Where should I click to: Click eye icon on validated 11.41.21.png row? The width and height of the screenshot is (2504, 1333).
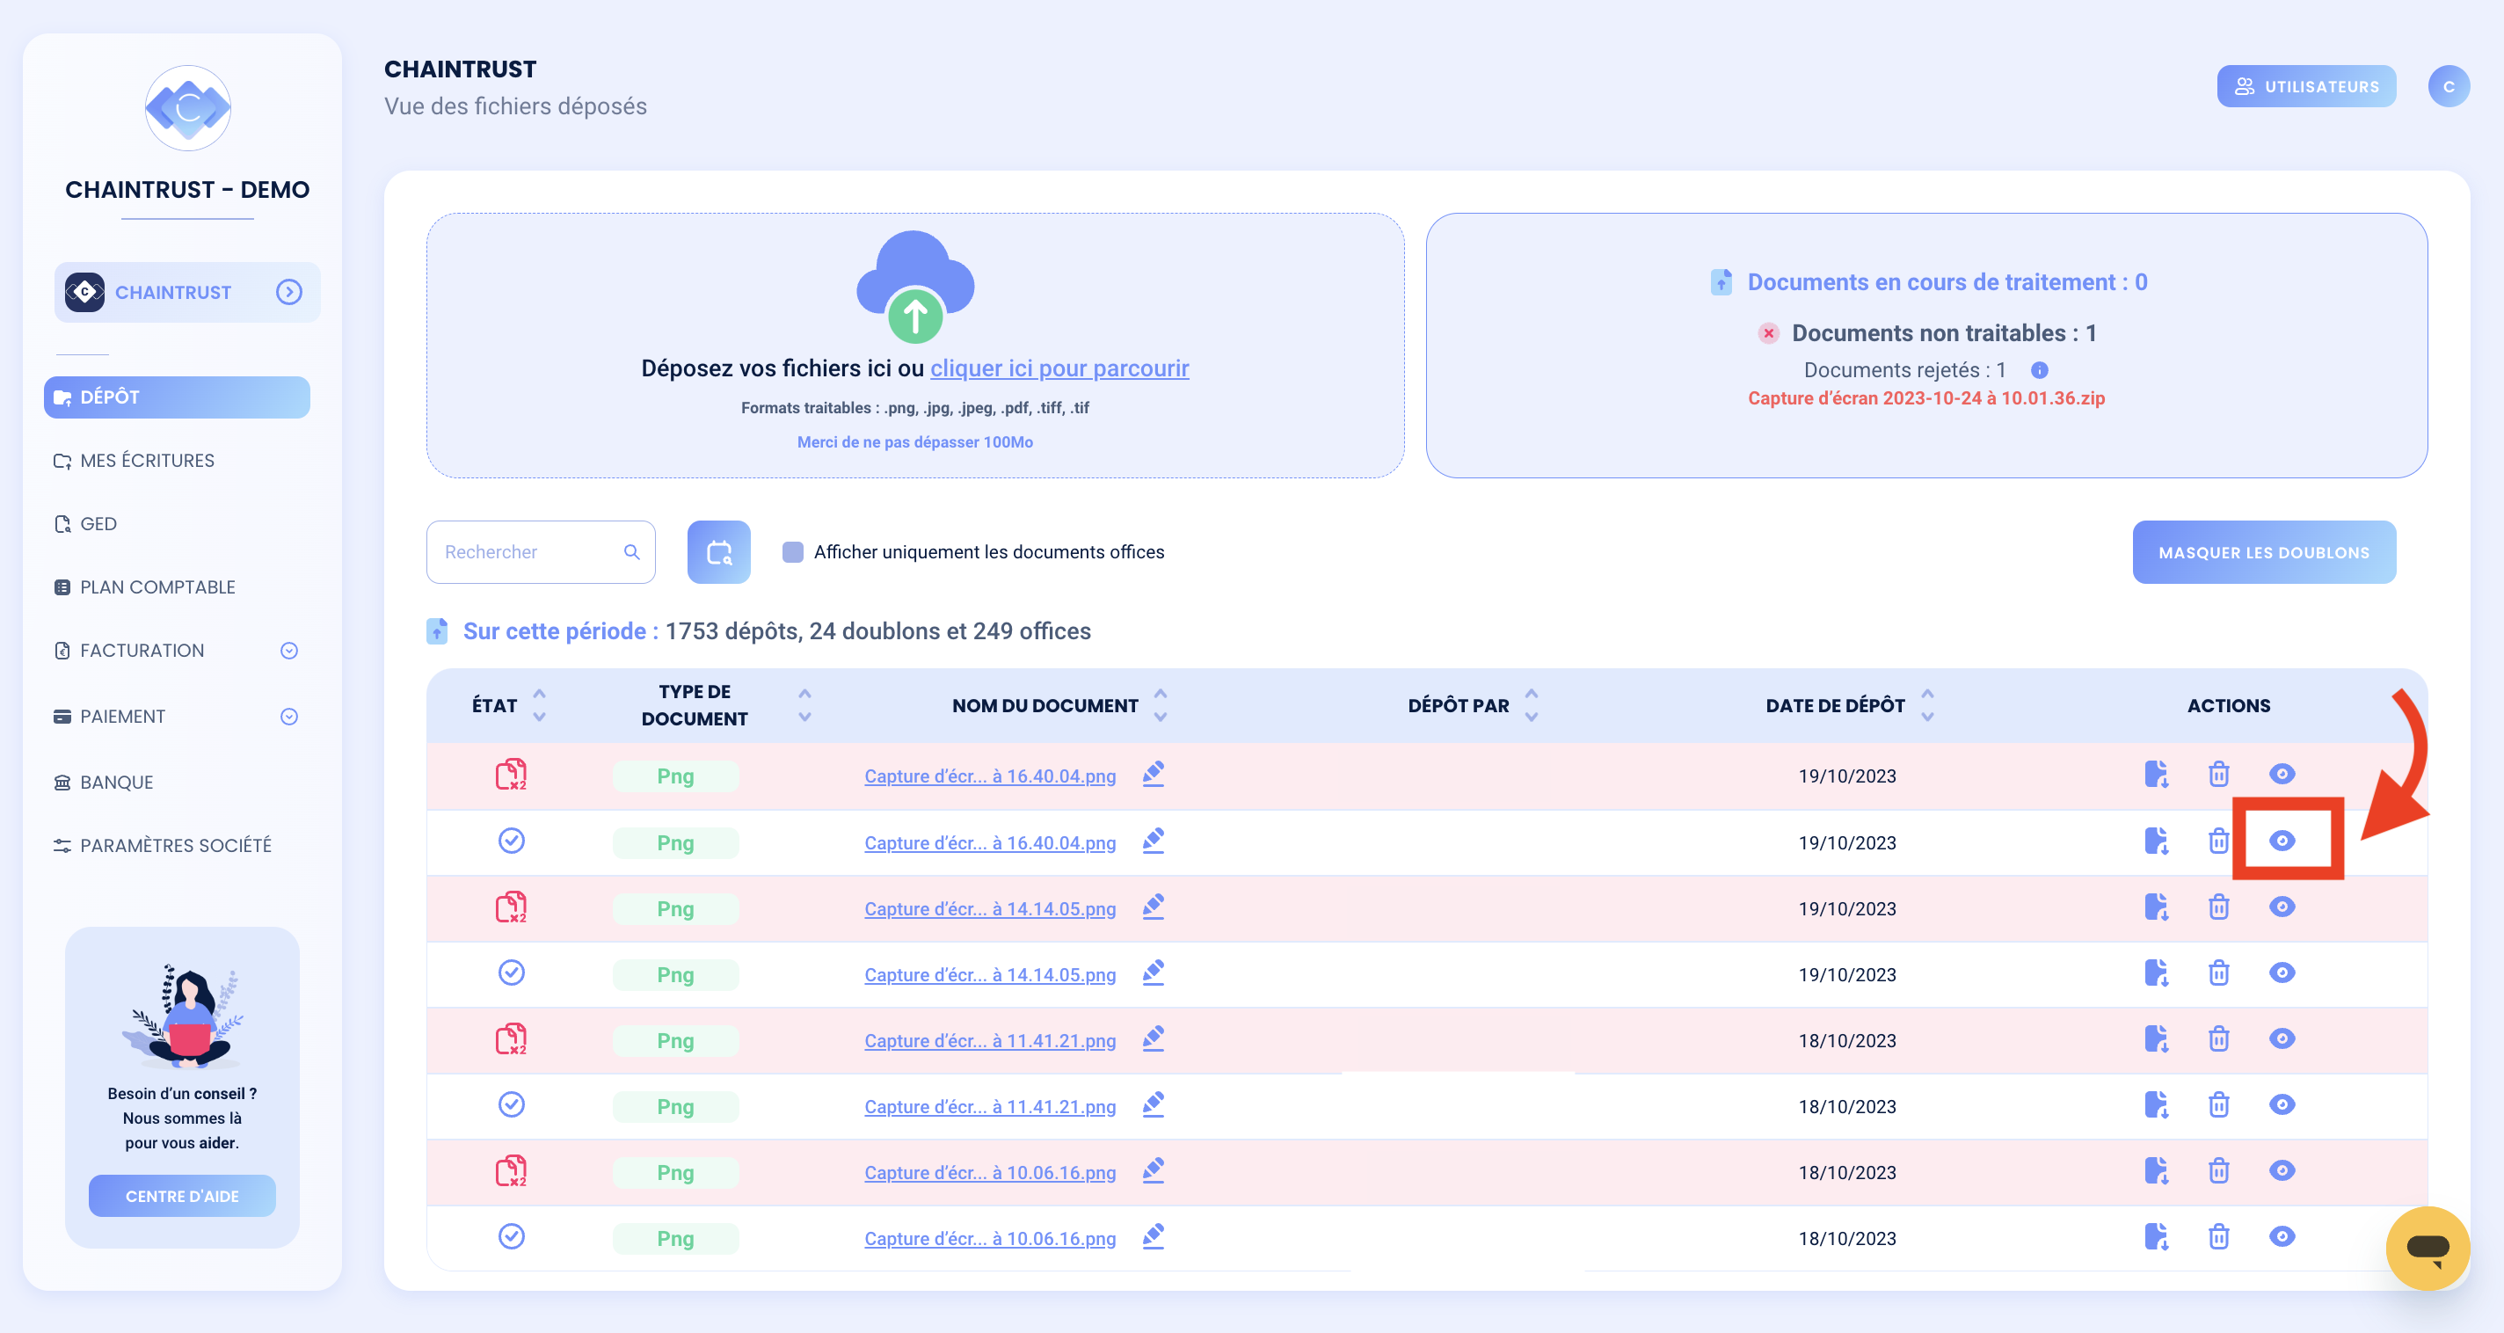tap(2282, 1104)
